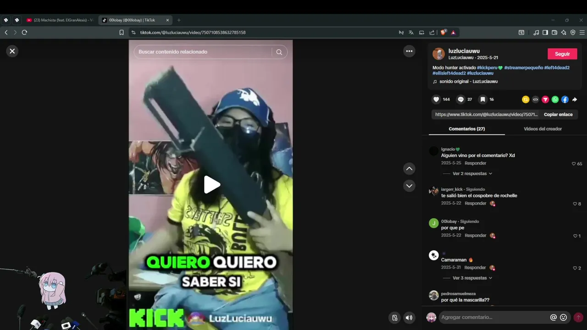Open Brave Rewards triangle icon

[x=453, y=33]
